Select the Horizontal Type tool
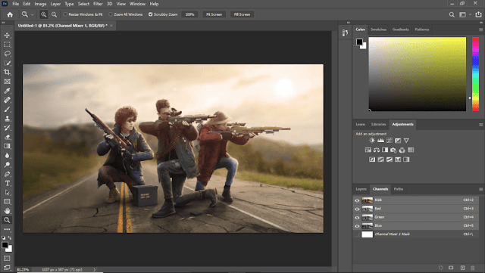485x273 pixels. tap(7, 183)
